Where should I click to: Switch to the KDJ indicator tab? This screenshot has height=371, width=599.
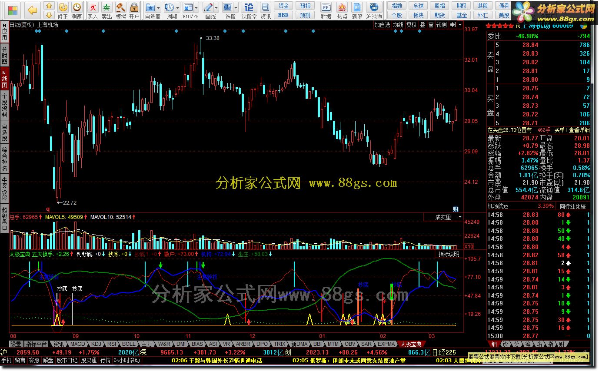tap(96, 344)
